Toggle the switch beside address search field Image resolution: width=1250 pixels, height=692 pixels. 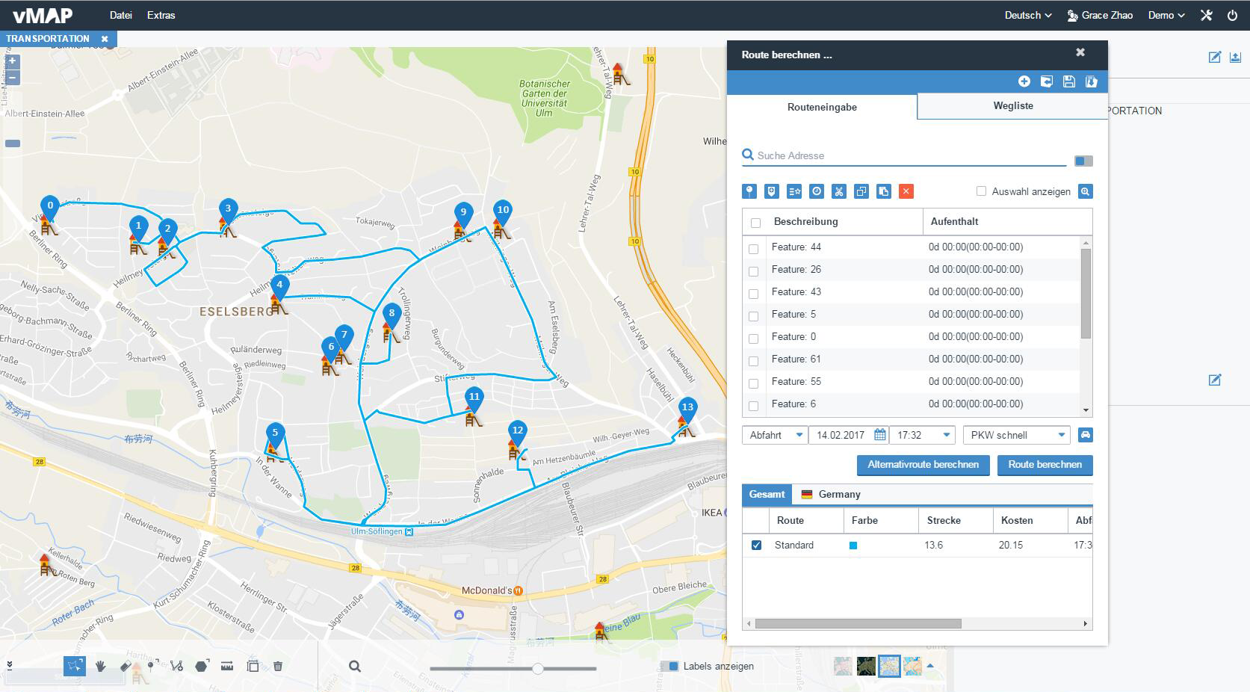tap(1083, 161)
